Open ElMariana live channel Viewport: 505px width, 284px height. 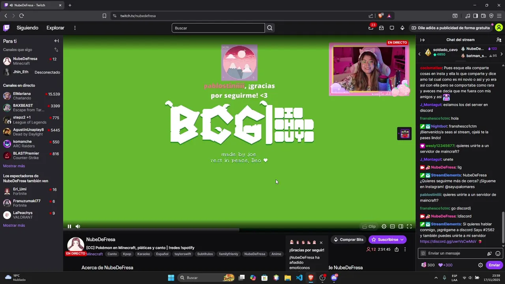point(32,96)
